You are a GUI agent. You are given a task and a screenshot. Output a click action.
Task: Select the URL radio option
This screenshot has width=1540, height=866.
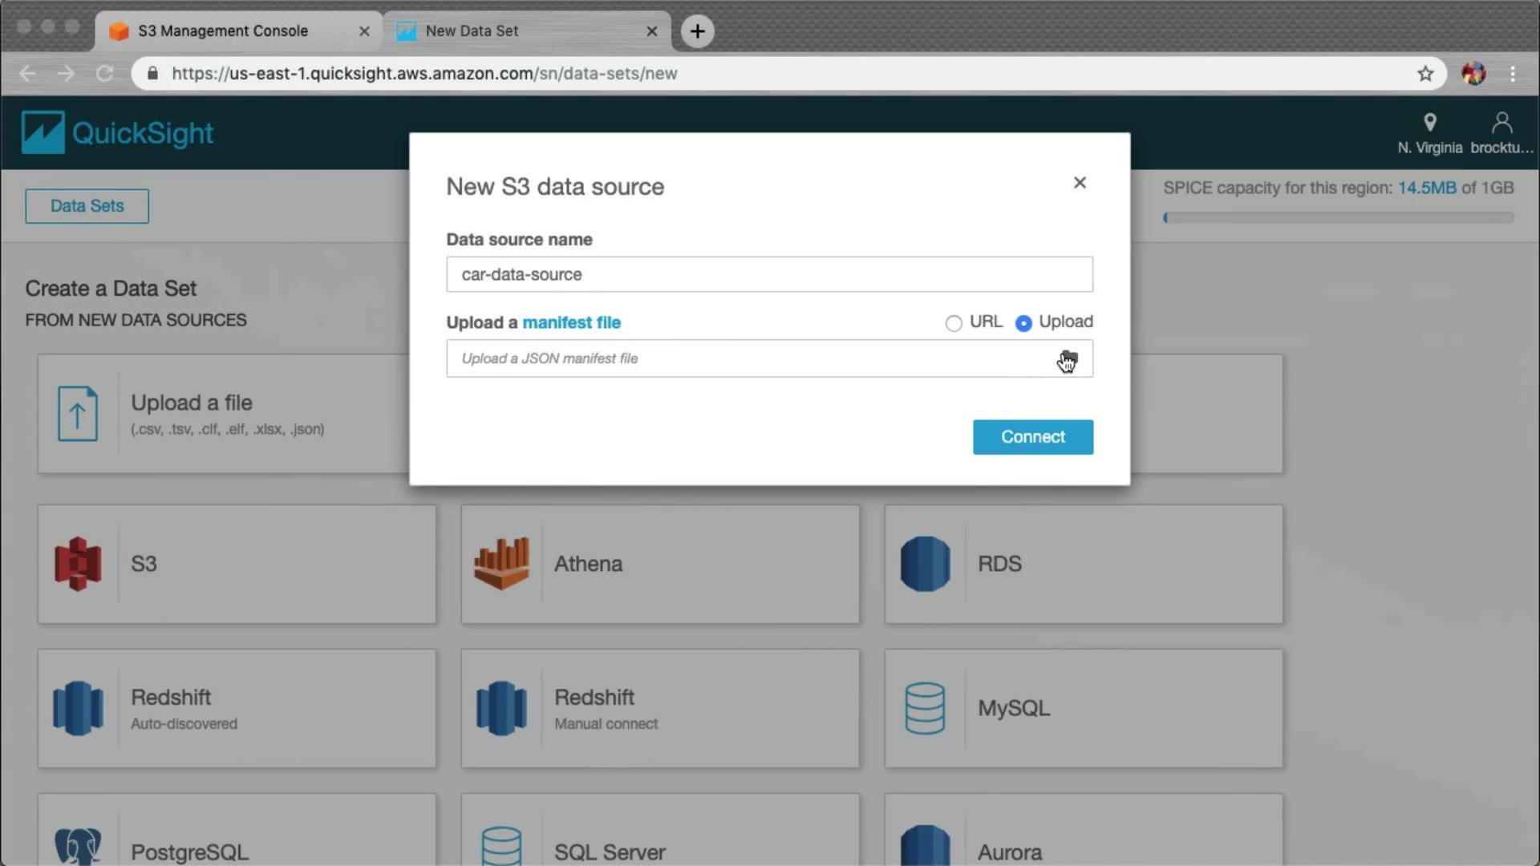tap(954, 323)
